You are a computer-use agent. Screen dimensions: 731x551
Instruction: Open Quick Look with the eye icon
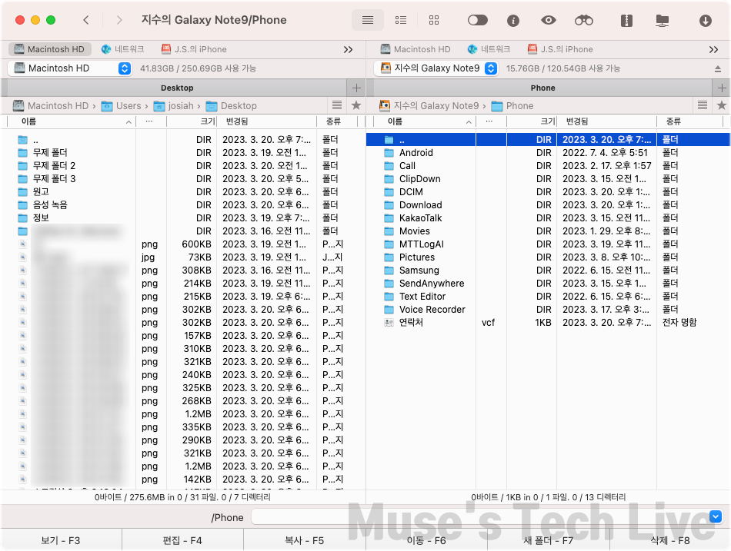(x=548, y=20)
